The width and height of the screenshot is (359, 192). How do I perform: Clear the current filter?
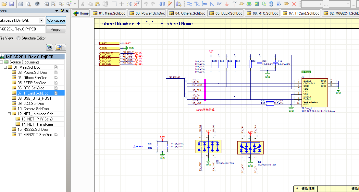tap(137, 4)
